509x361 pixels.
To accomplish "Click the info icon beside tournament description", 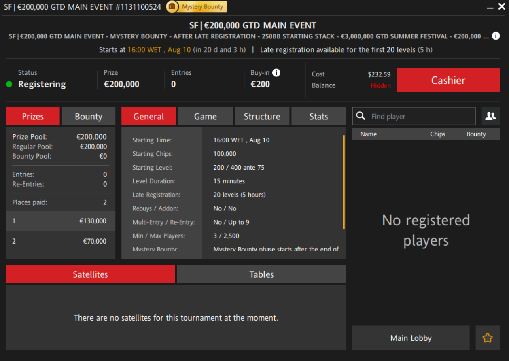I will (x=496, y=36).
